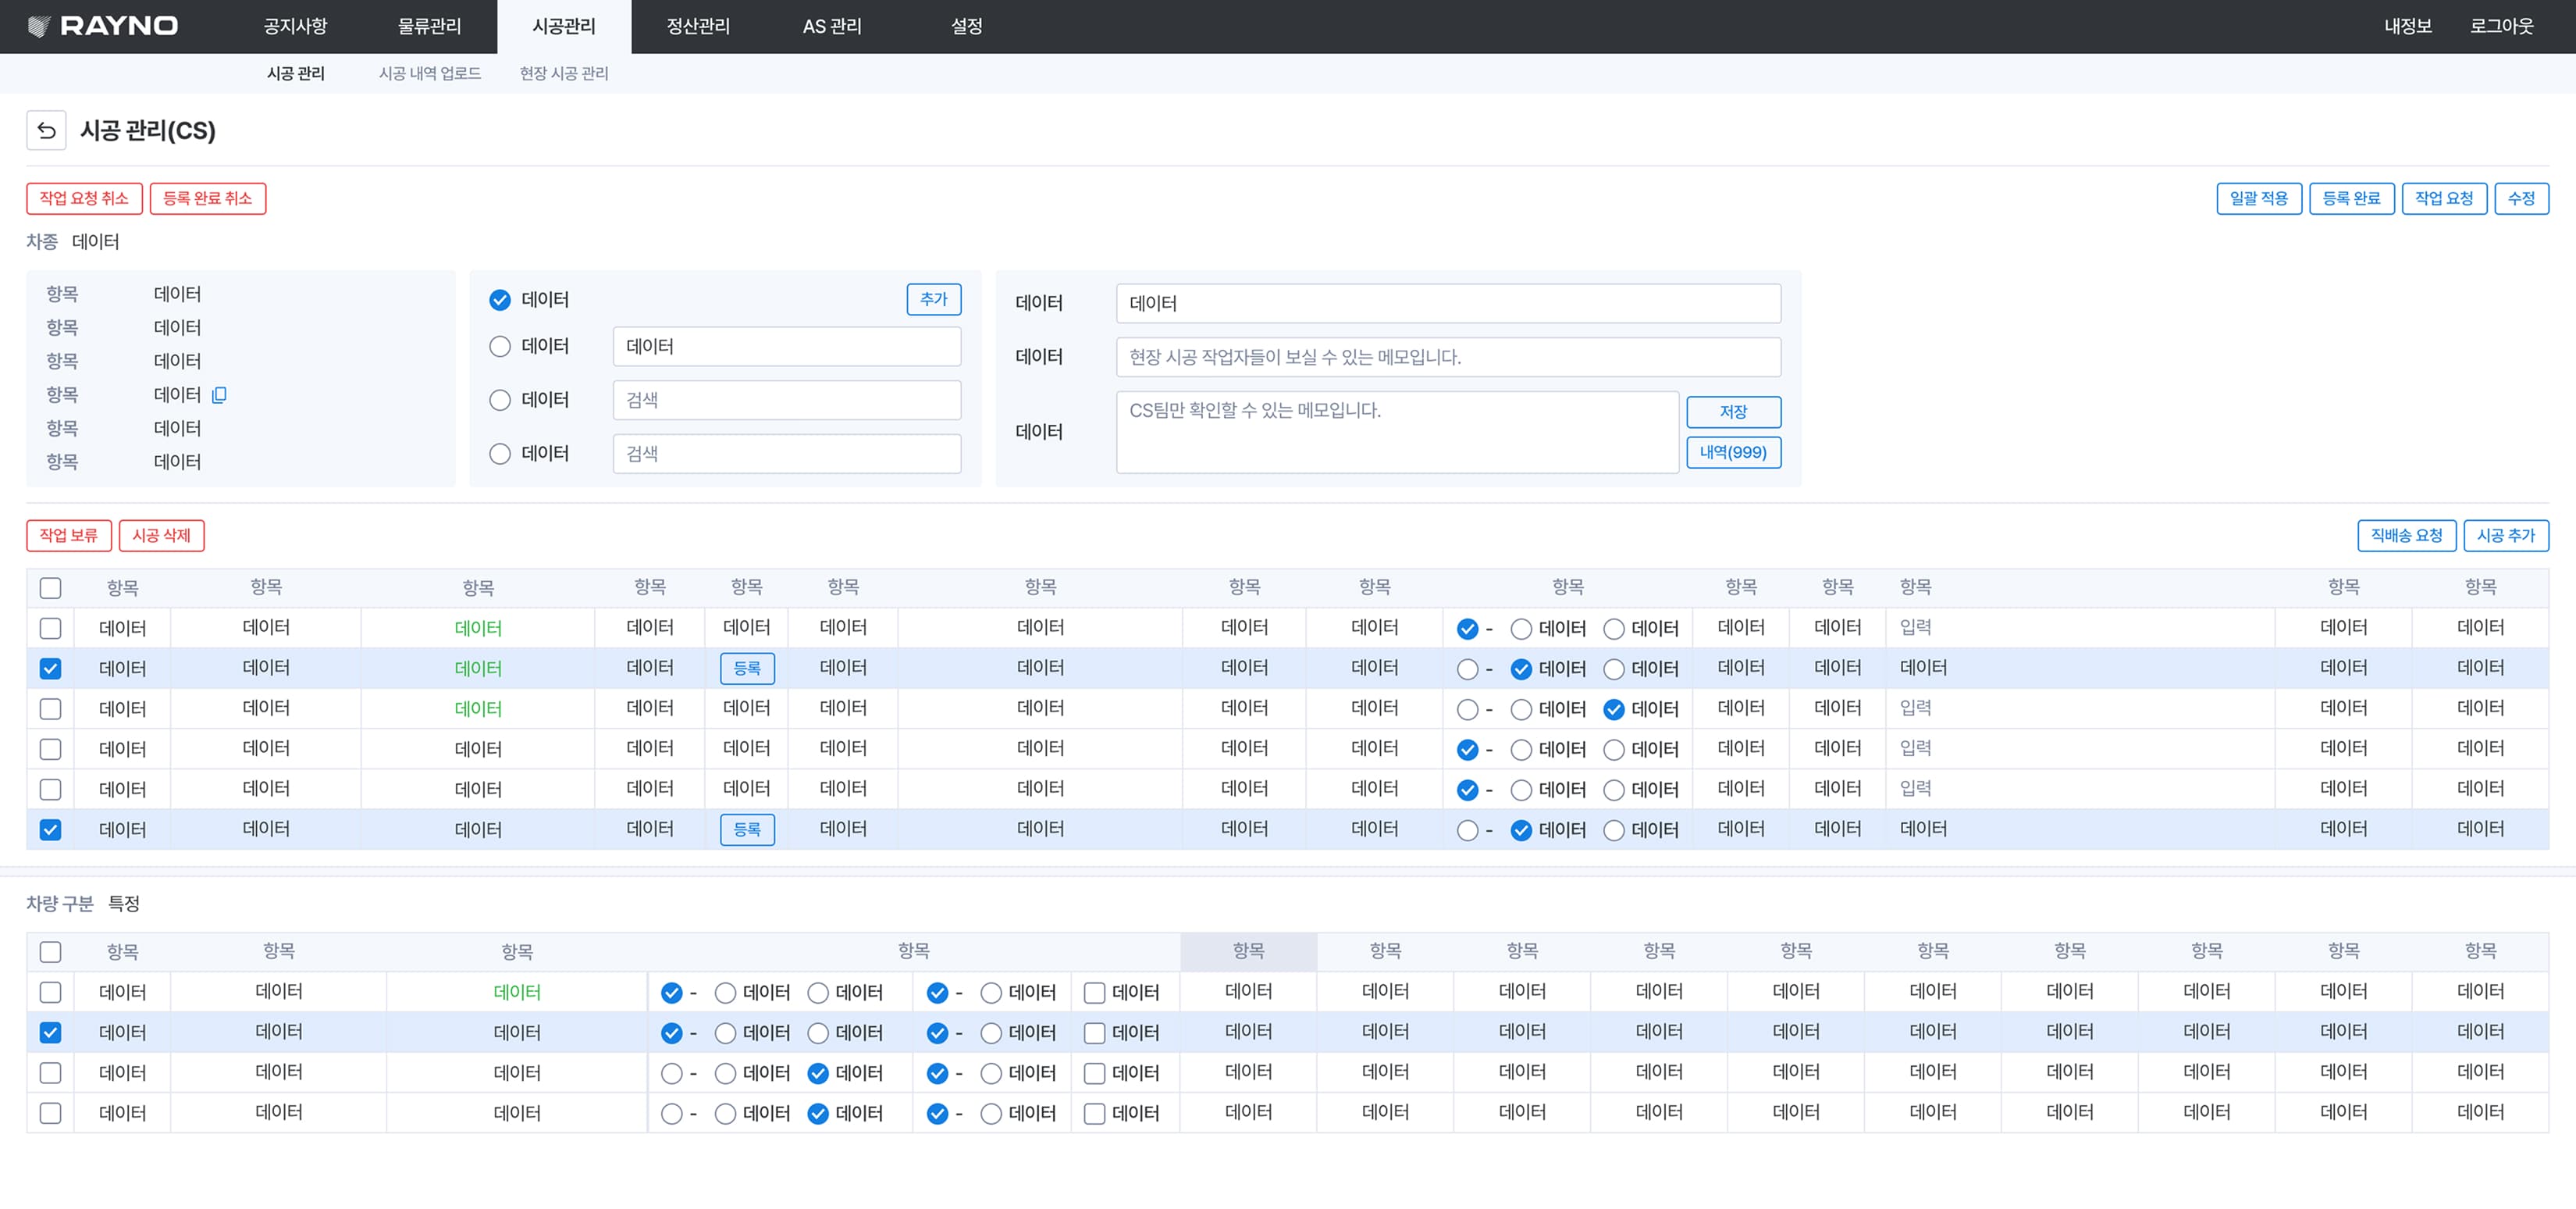Click the 작업 요청 button
This screenshot has height=1209, width=2576.
click(2444, 198)
